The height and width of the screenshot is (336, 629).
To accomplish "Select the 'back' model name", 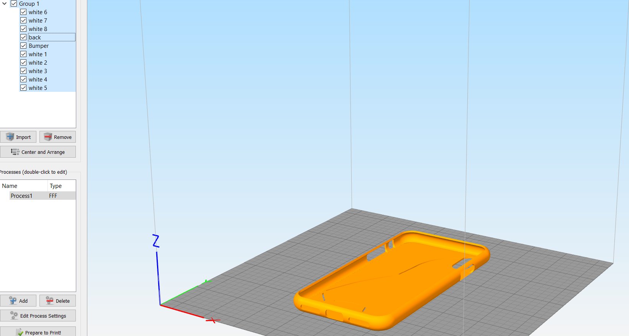I will click(35, 38).
